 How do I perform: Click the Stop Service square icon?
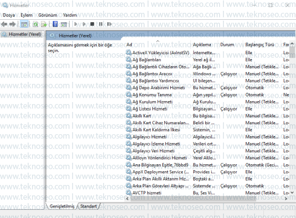tap(92, 24)
